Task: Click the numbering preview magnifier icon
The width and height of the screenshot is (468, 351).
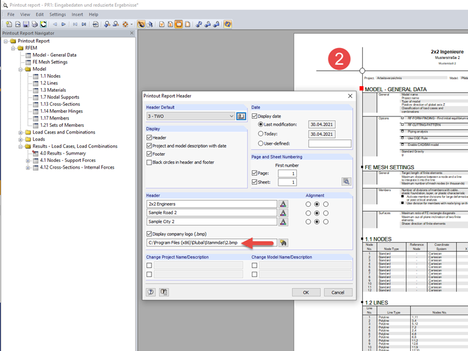Action: [346, 182]
